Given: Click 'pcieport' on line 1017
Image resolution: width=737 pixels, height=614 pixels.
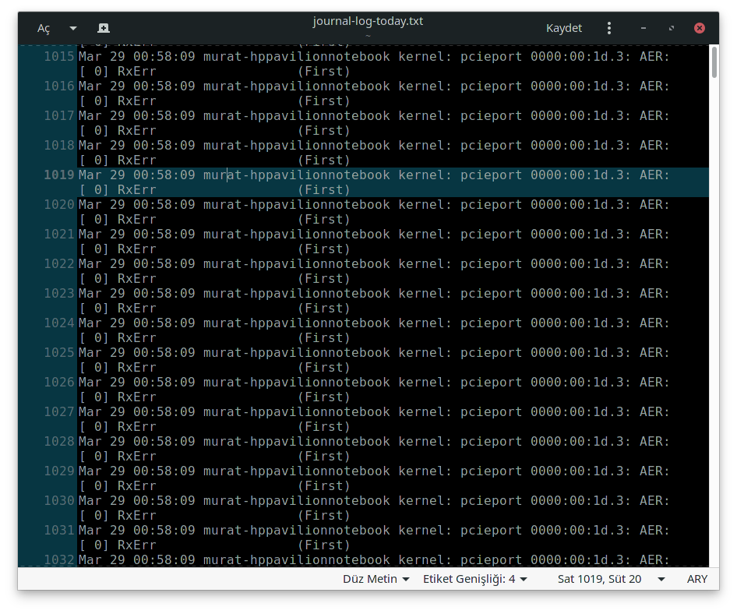Looking at the screenshot, I should (491, 115).
